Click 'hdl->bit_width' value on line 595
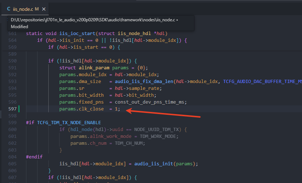 (135, 95)
